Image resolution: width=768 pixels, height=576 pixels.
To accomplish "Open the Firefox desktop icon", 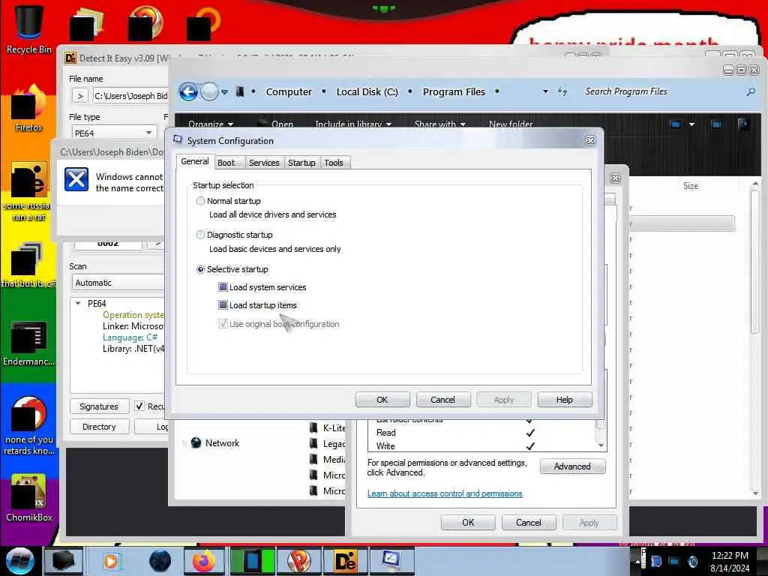I will (29, 109).
